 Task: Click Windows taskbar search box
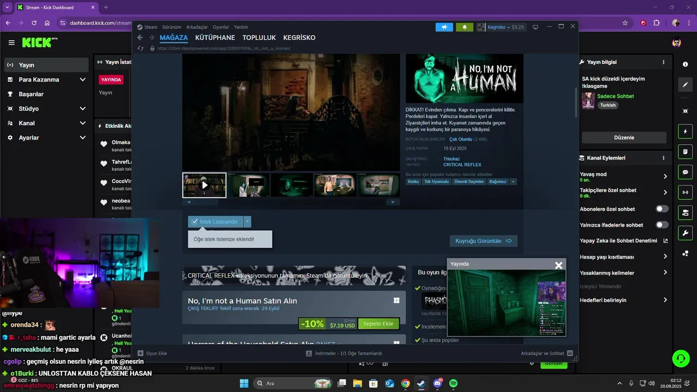pyautogui.click(x=294, y=383)
